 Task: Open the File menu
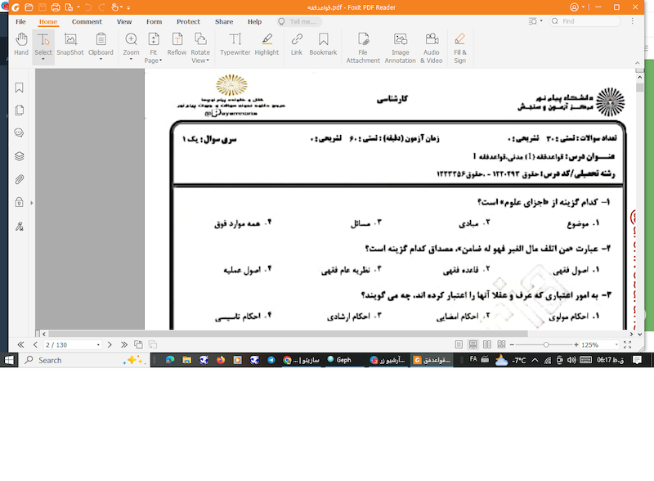[x=20, y=22]
